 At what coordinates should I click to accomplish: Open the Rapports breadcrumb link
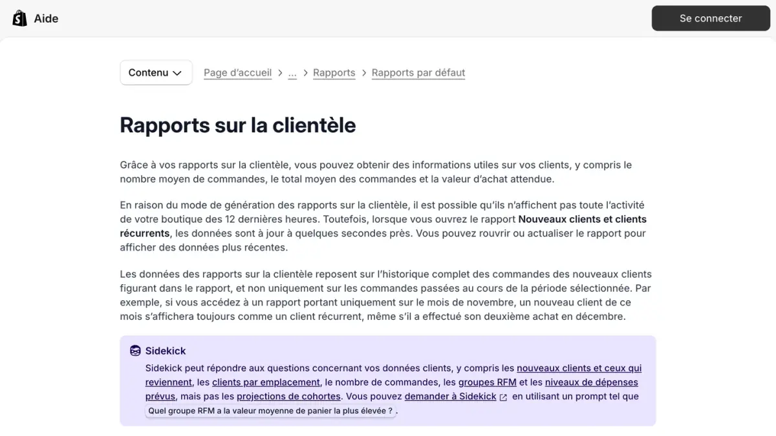point(334,72)
